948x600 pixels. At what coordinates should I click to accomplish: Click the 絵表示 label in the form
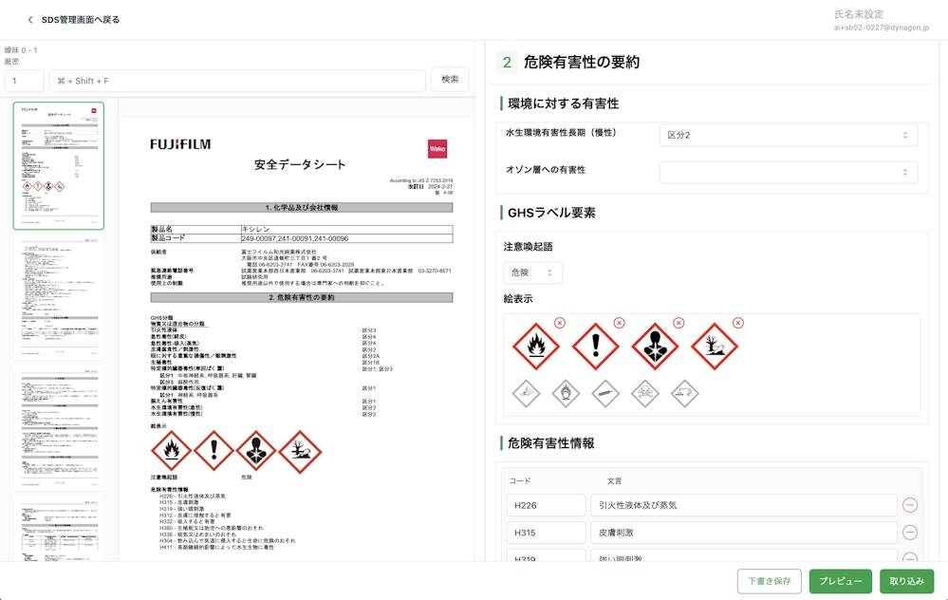tap(518, 299)
